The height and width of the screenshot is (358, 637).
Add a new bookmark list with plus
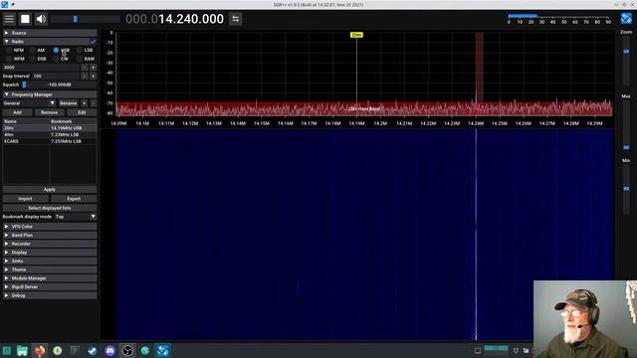pyautogui.click(x=84, y=103)
